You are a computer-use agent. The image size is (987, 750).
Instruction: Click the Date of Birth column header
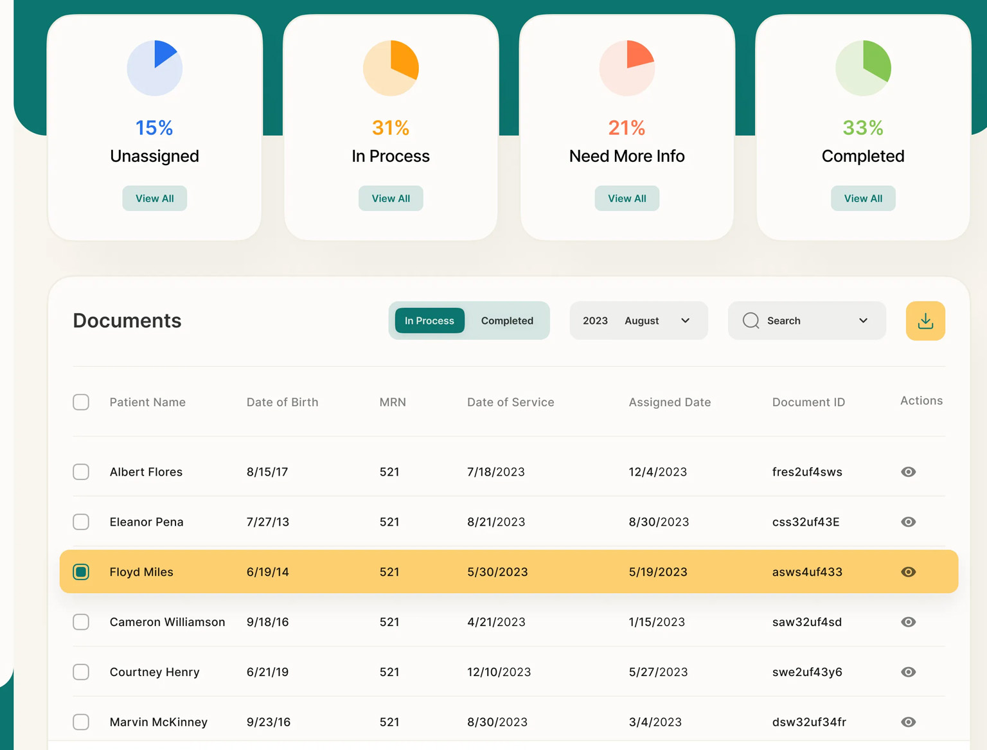coord(283,402)
